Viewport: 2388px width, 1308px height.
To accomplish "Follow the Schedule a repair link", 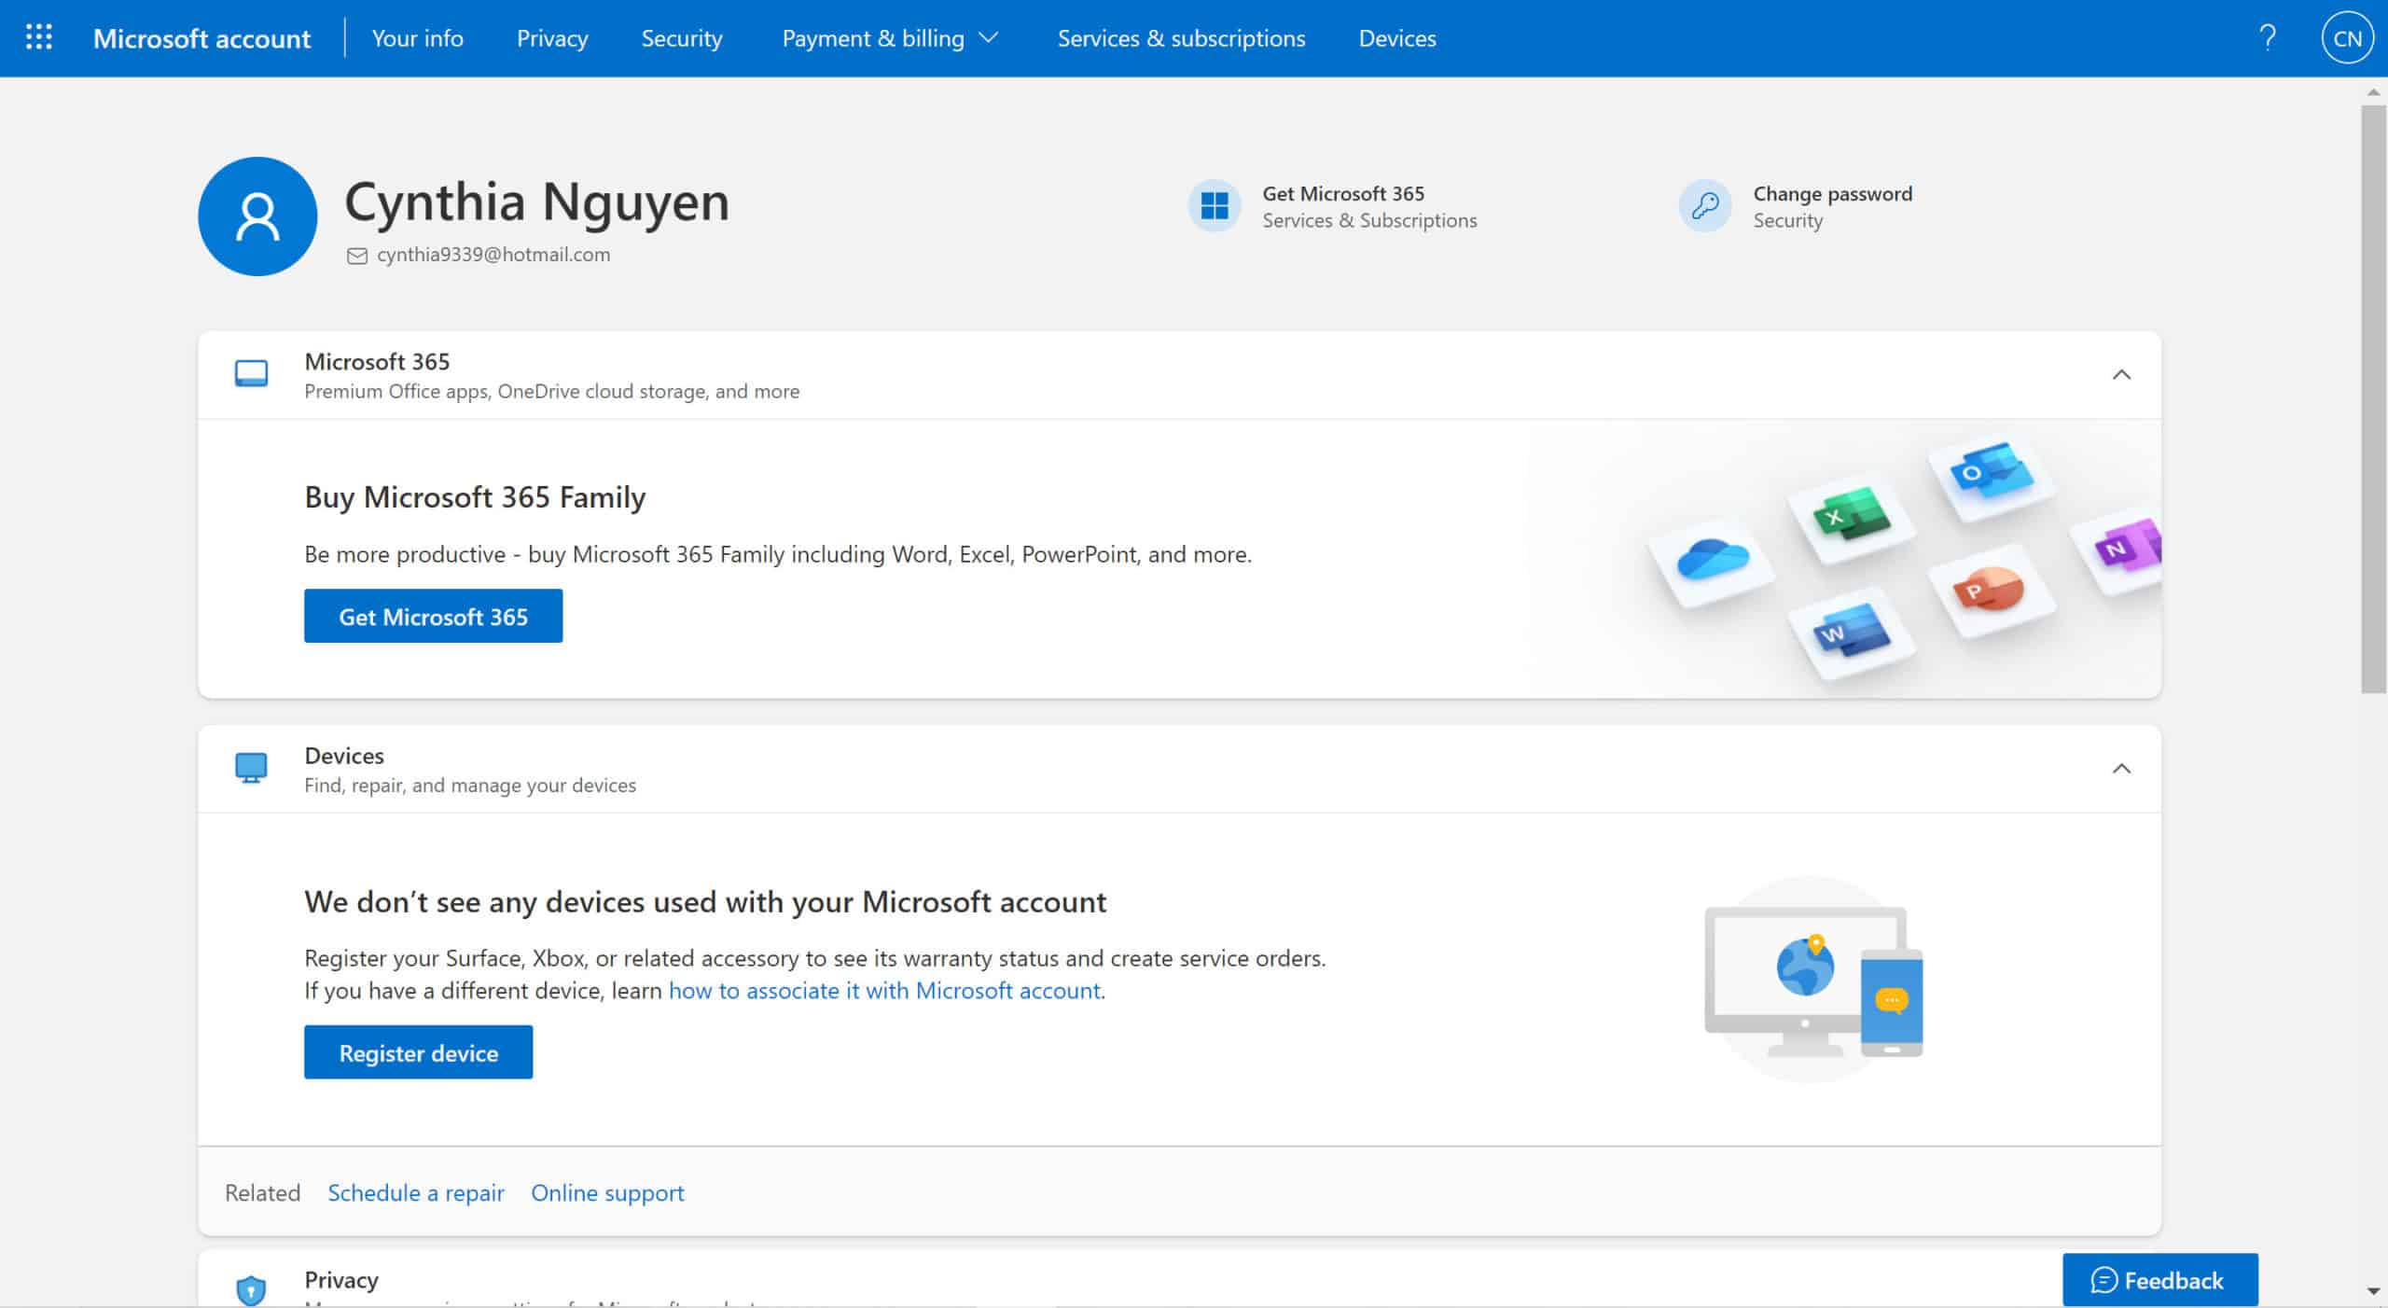I will click(x=415, y=1193).
